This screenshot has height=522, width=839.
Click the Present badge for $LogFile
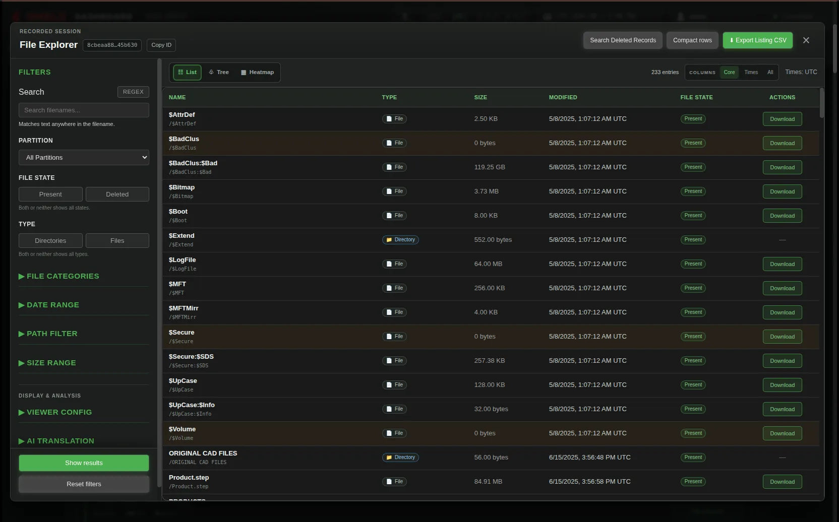click(x=693, y=264)
